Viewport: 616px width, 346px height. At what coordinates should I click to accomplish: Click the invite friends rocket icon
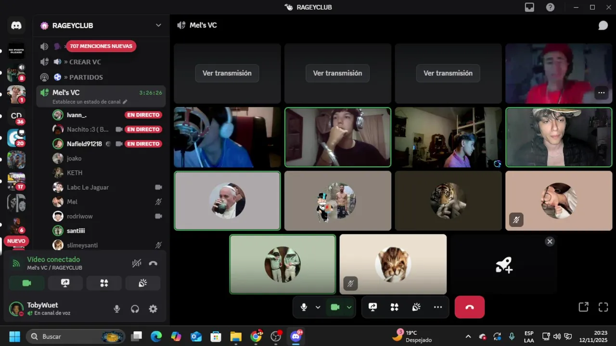[504, 265]
